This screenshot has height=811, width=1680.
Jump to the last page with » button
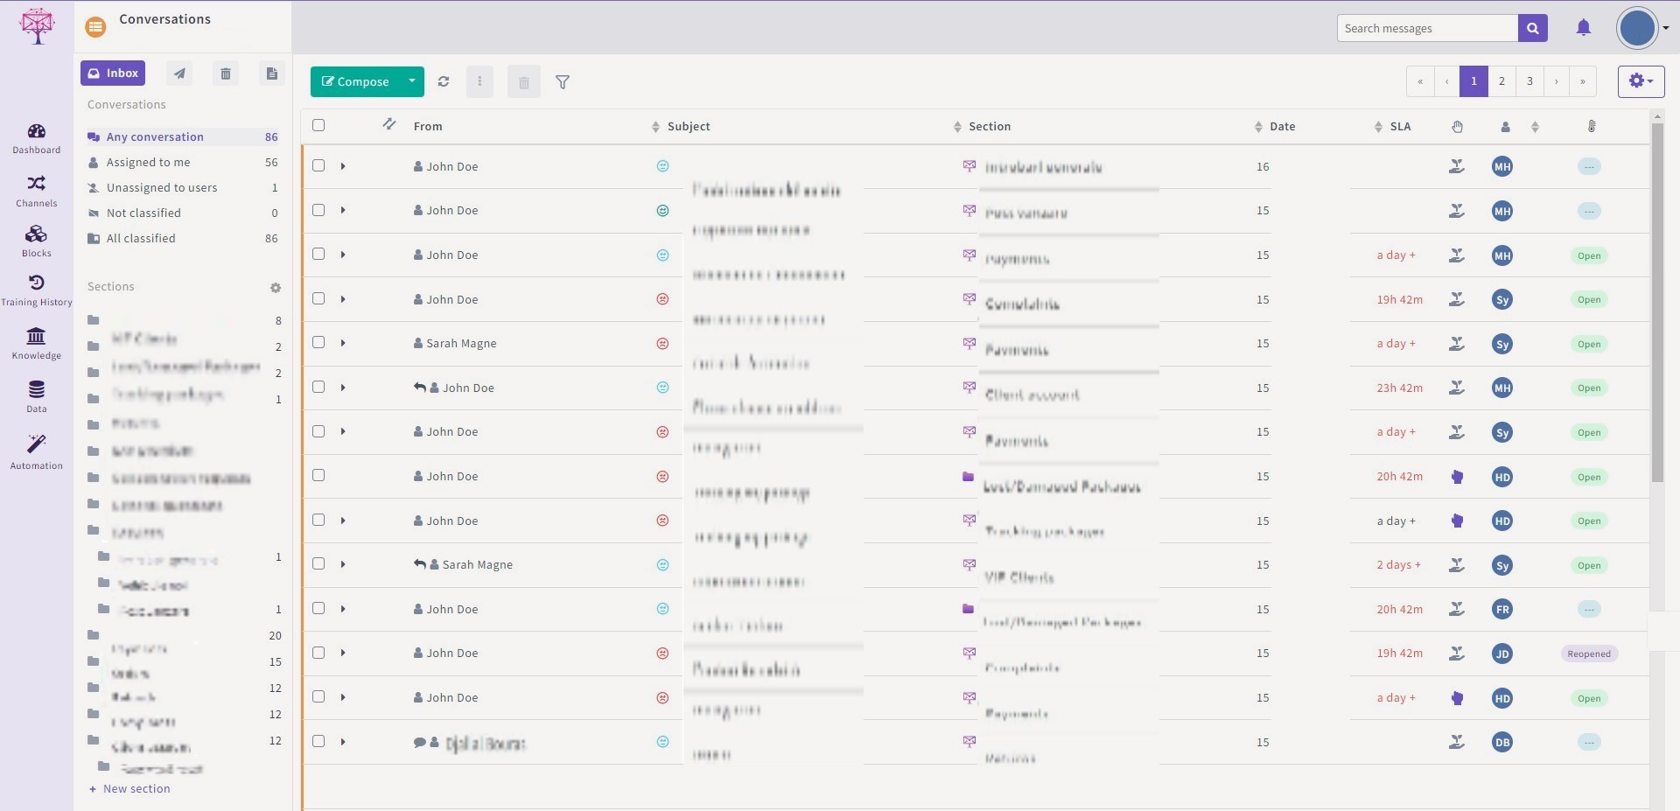point(1583,81)
